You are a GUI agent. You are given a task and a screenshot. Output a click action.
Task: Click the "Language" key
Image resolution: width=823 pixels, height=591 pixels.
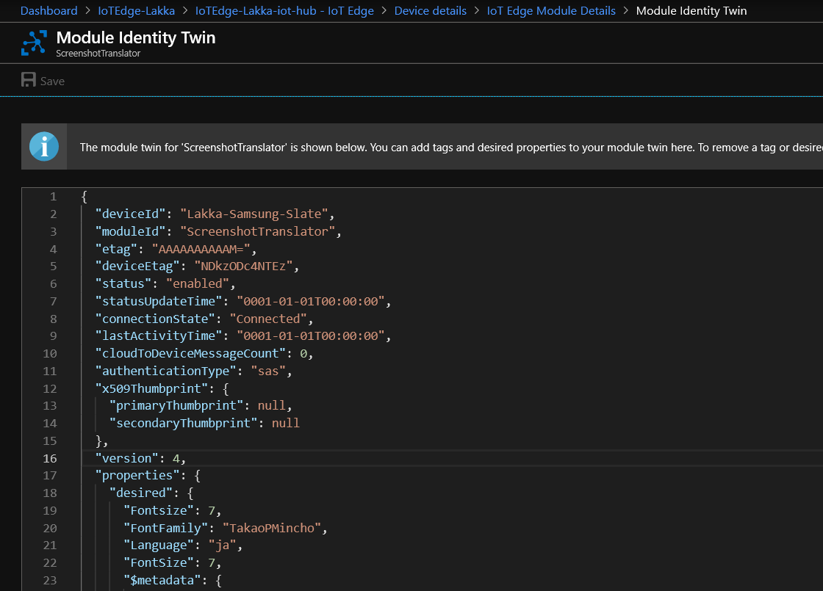click(x=159, y=545)
